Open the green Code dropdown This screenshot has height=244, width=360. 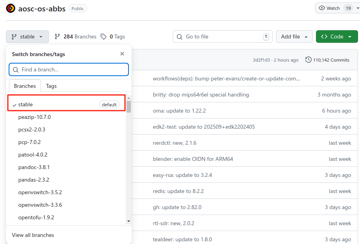336,36
